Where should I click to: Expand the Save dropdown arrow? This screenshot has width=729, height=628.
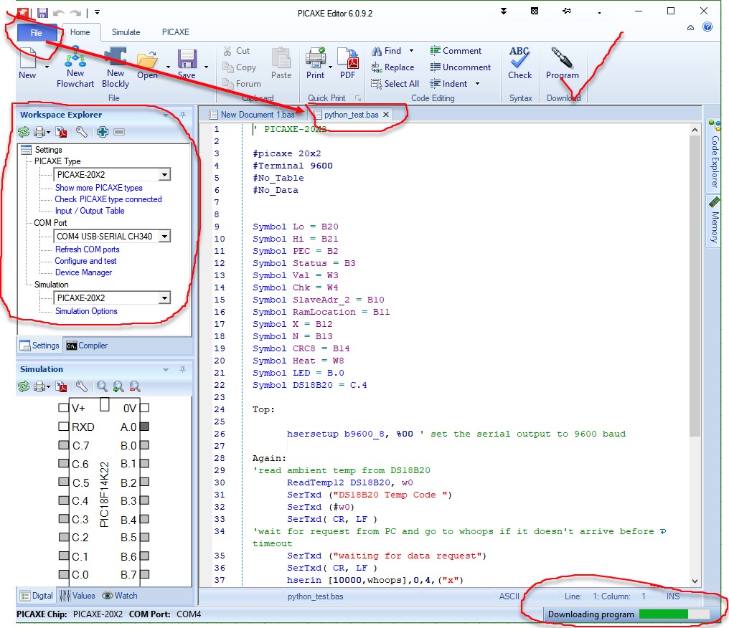pyautogui.click(x=206, y=67)
